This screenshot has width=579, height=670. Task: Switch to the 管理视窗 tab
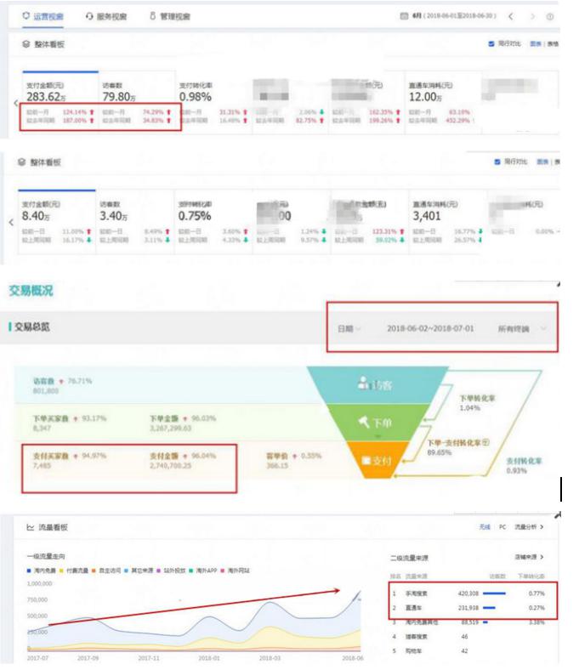(x=170, y=16)
